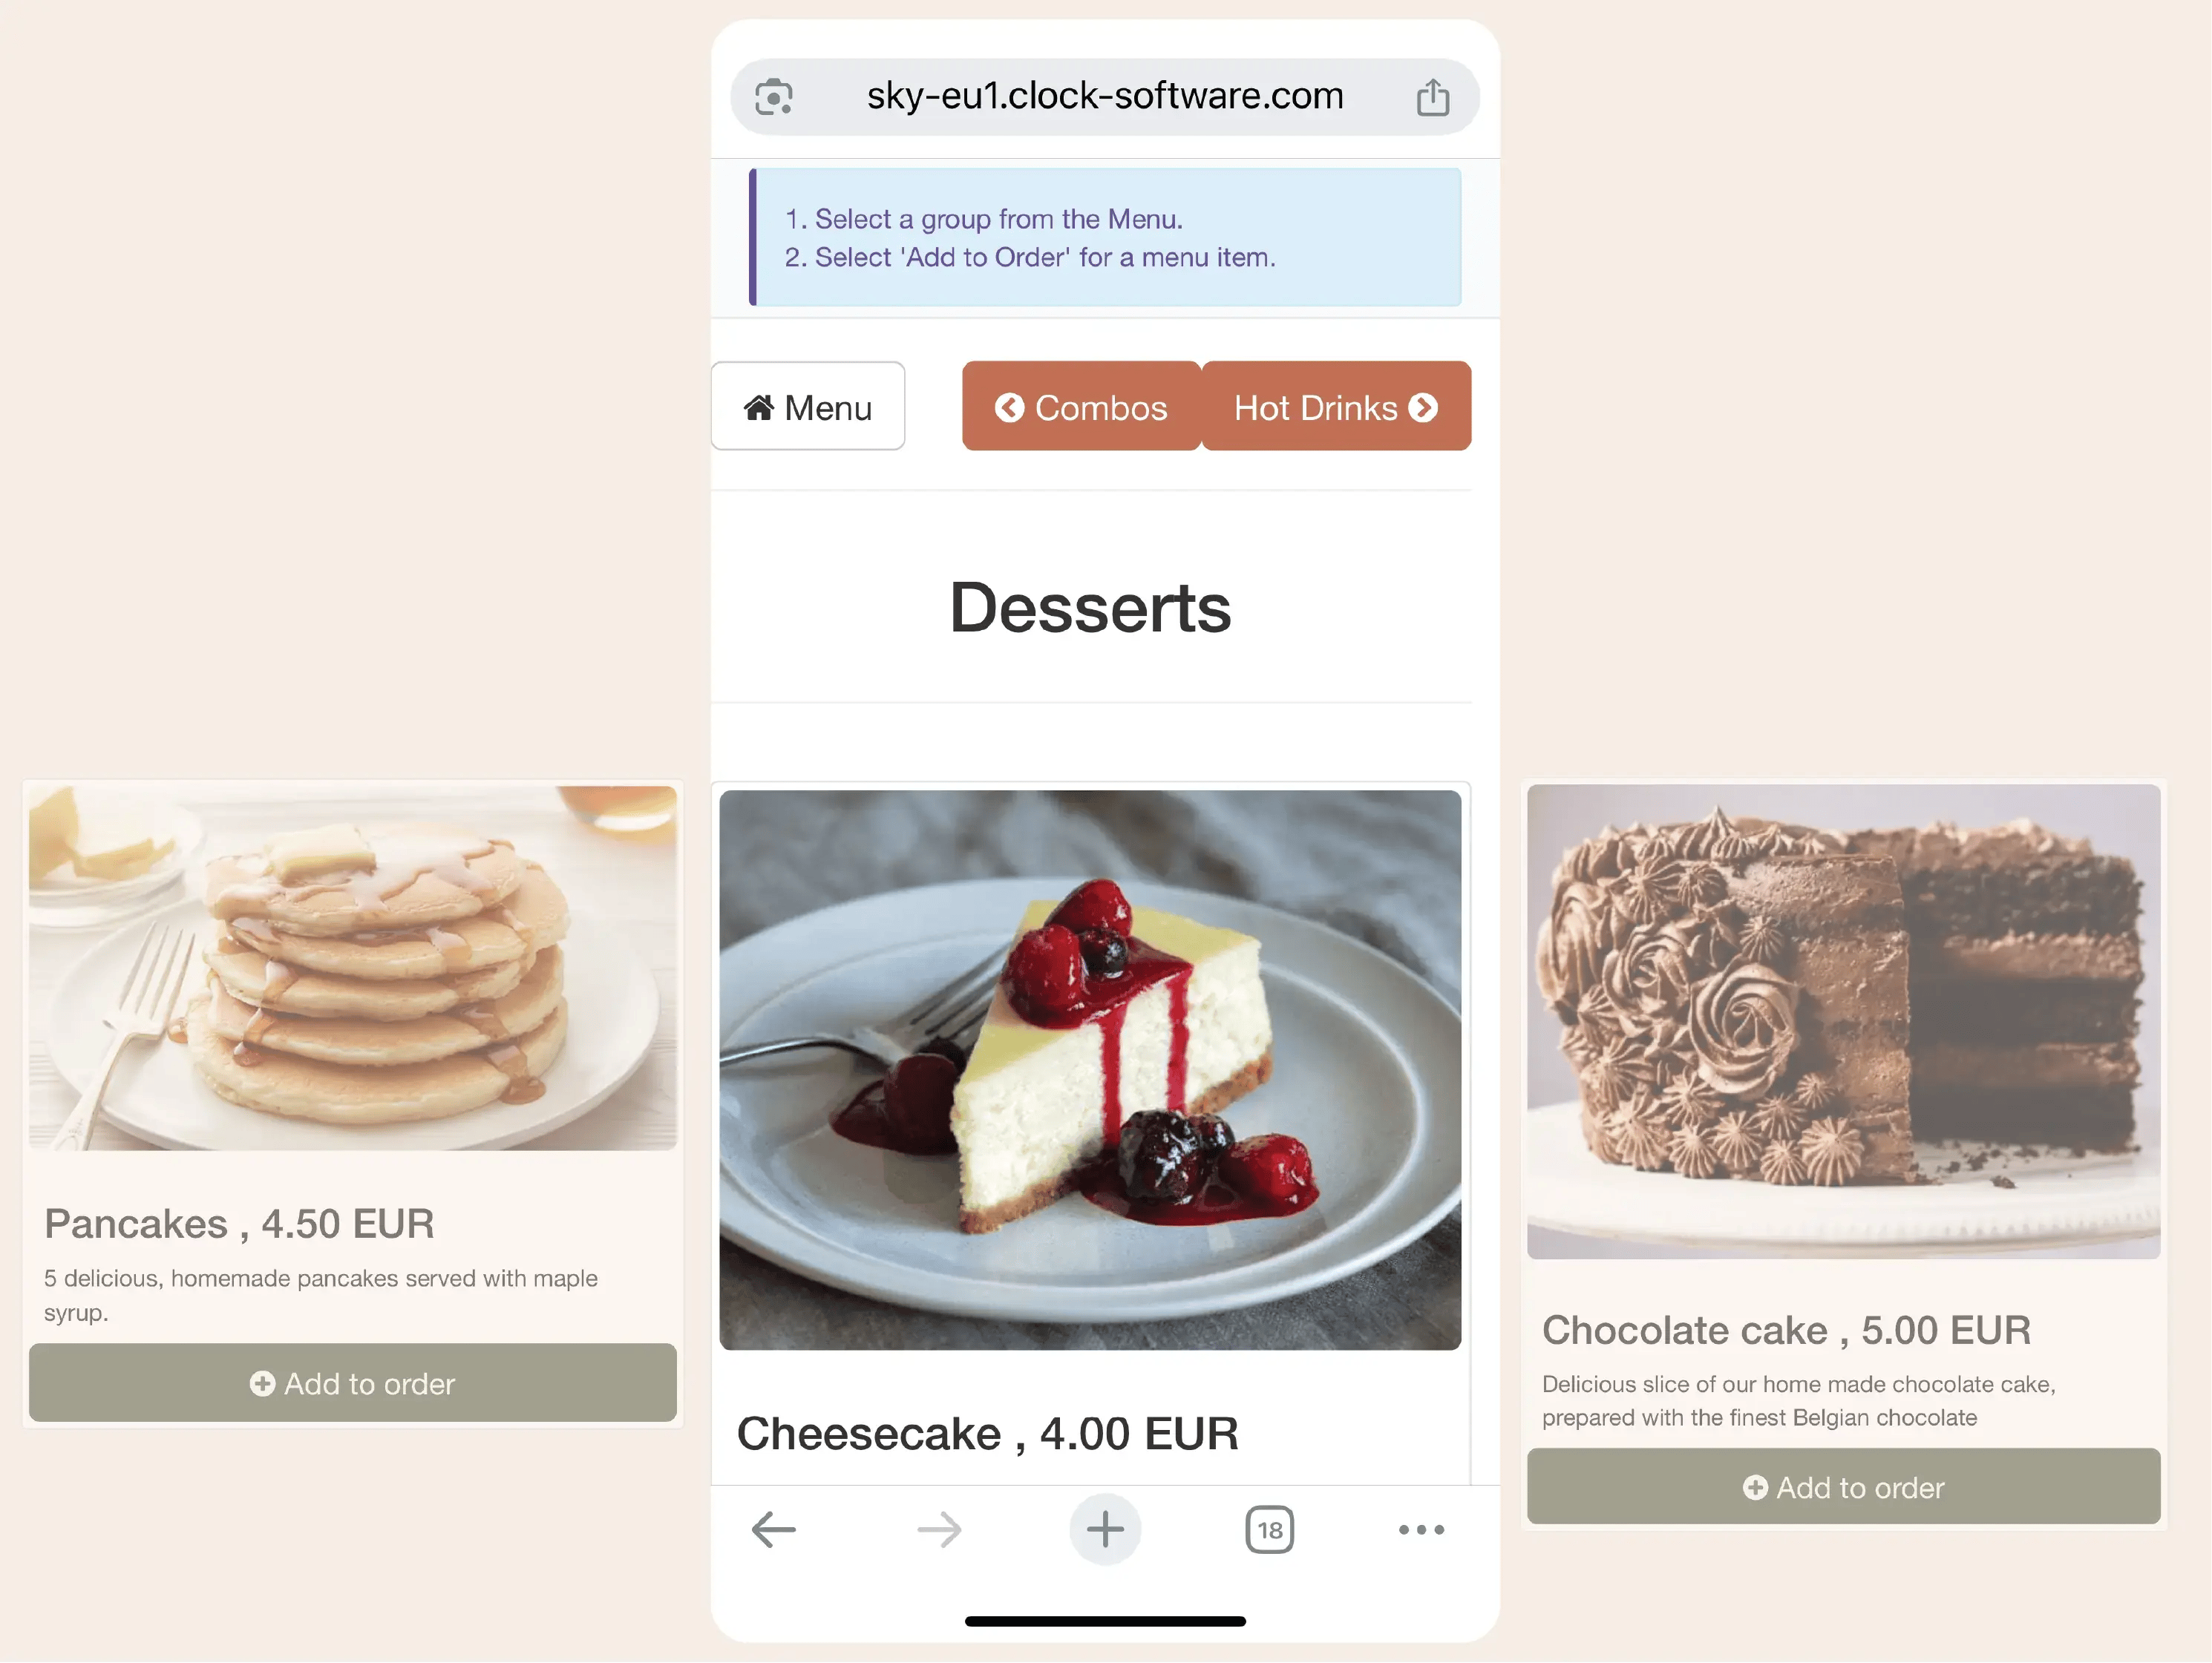Tap the cheesecake photo

(1090, 1070)
